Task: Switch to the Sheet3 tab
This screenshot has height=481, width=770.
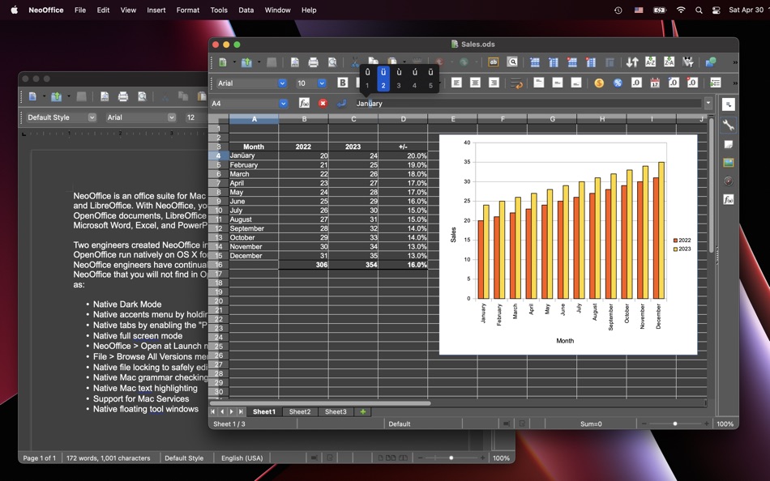Action: (x=336, y=412)
